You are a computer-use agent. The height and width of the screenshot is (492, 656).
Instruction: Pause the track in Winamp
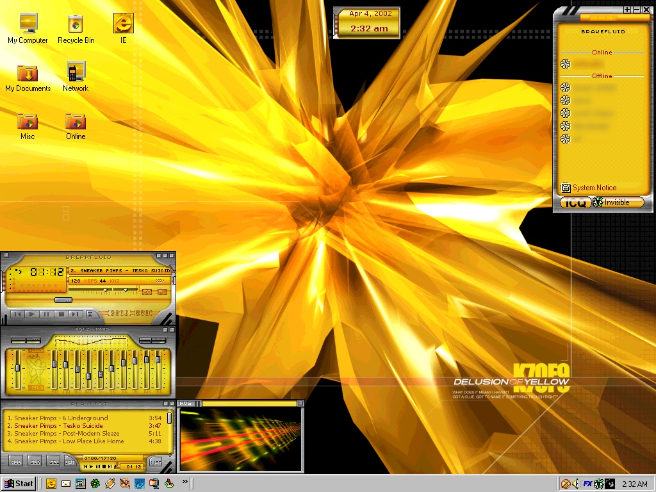point(47,314)
